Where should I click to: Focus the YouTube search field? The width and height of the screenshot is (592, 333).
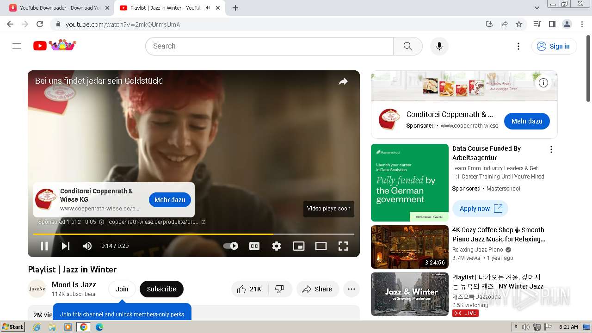click(269, 46)
